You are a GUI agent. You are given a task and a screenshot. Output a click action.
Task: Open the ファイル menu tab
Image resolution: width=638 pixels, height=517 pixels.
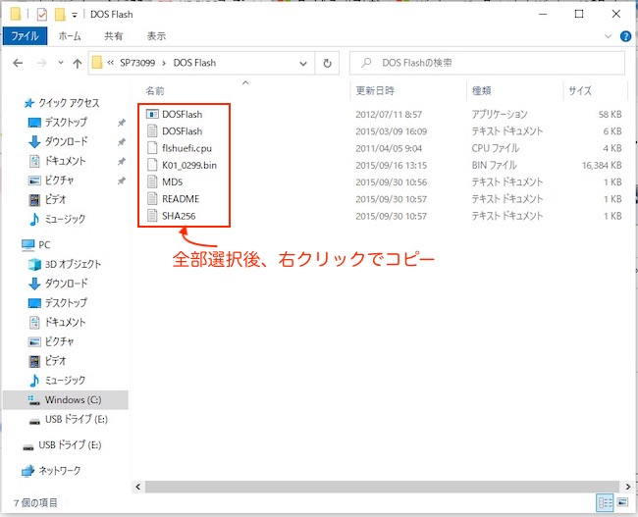click(x=25, y=36)
